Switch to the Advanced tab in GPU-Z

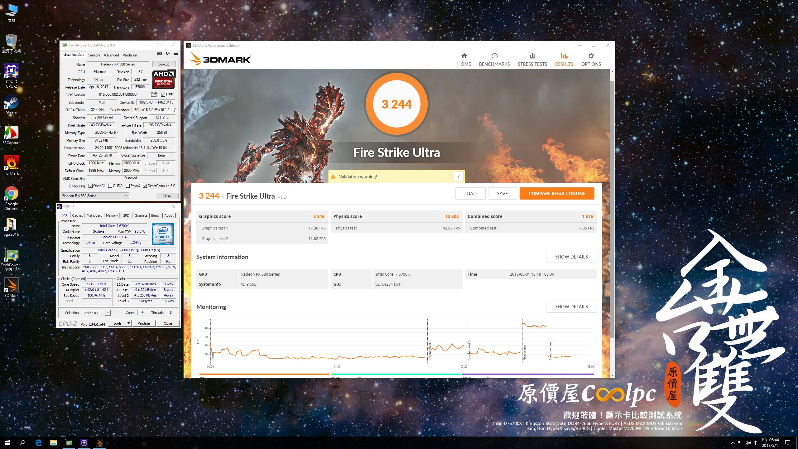[x=111, y=55]
